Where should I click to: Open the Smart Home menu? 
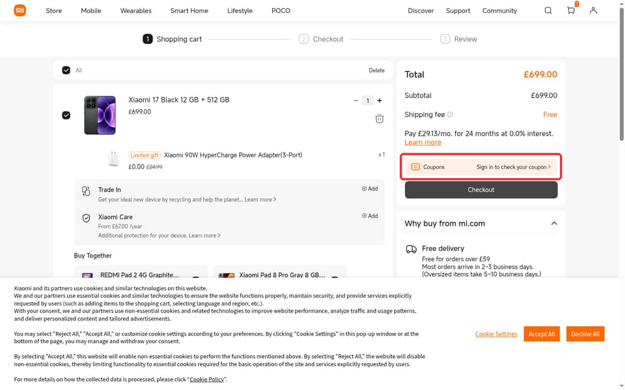[x=189, y=11]
